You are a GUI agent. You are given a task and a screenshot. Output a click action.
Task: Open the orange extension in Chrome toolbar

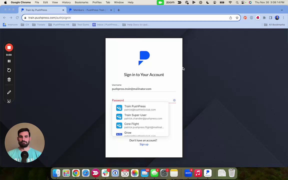245,18
